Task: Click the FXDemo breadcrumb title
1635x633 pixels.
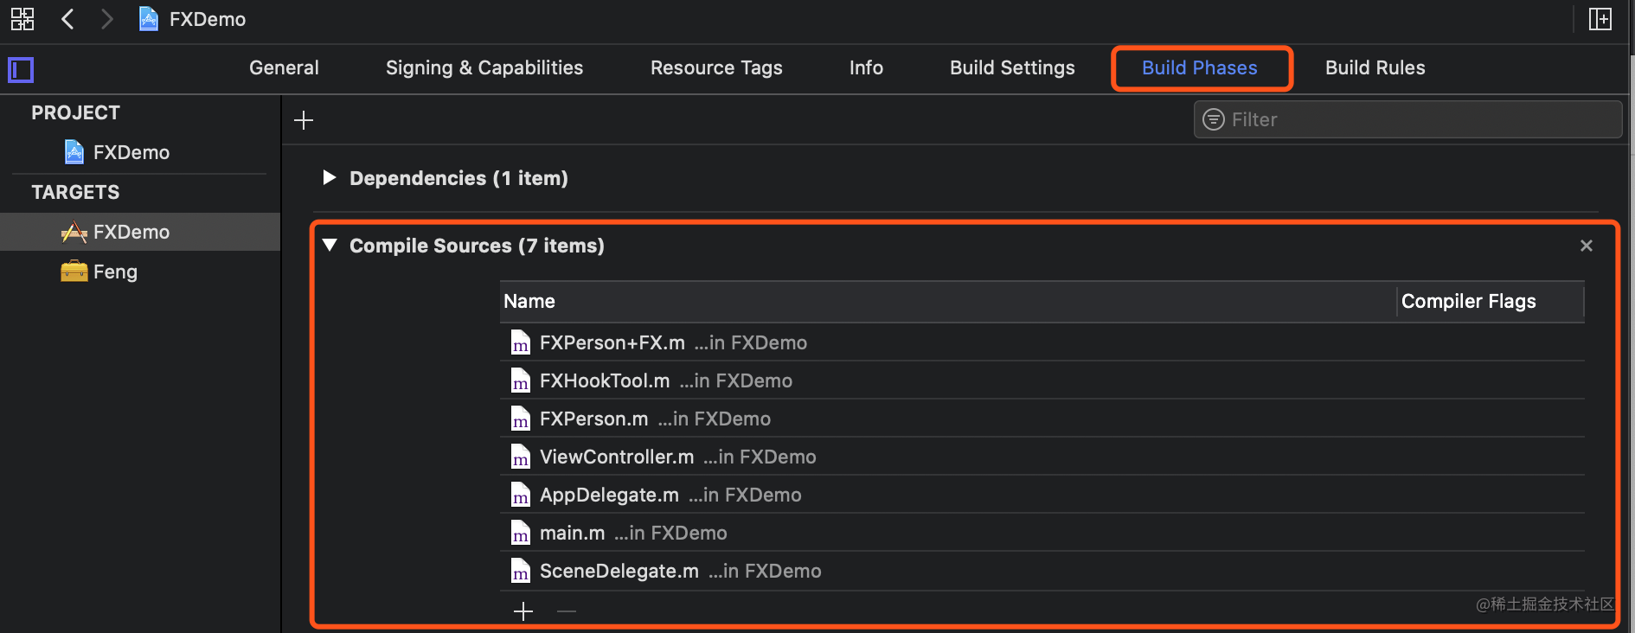Action: 208,19
